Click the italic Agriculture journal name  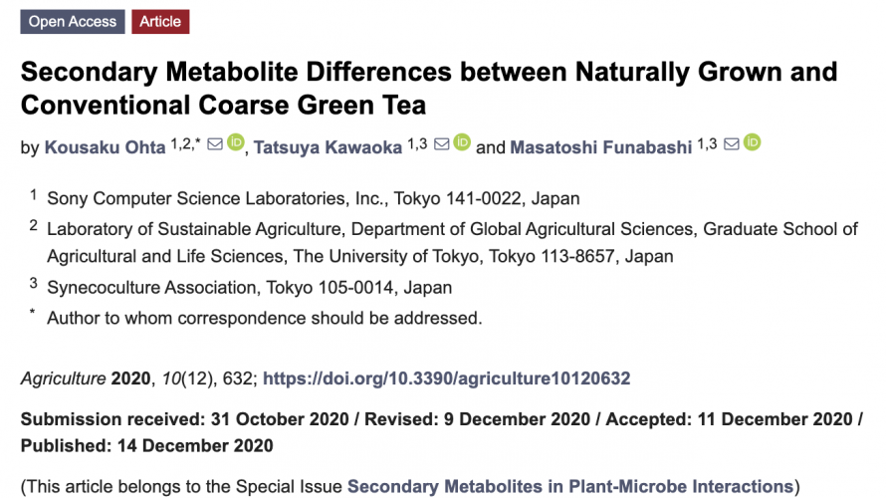(64, 378)
